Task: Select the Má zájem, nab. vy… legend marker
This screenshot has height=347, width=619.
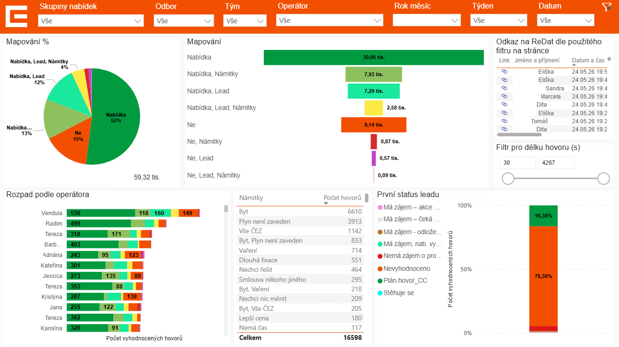Action: coord(380,244)
